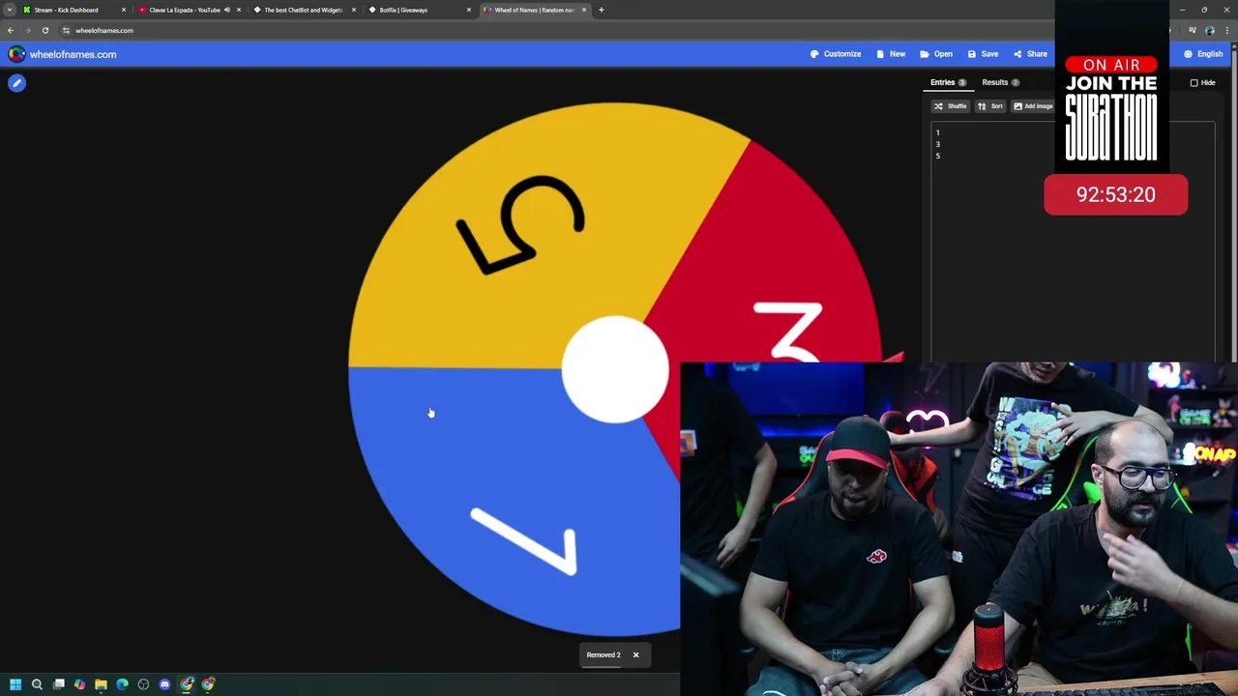Dismiss the 'Removed 2' notification

pyautogui.click(x=635, y=654)
